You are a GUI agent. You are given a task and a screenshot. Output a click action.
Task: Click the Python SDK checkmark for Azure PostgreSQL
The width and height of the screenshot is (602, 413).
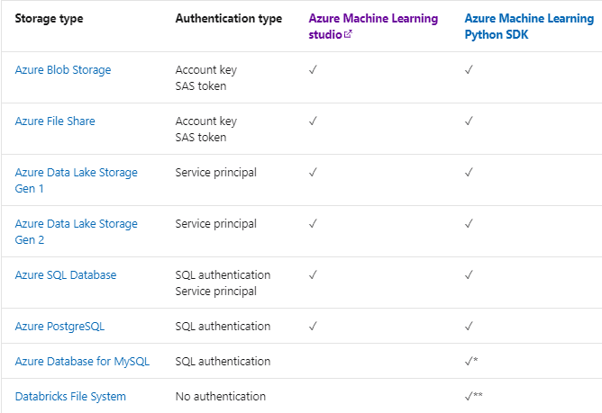coord(469,326)
